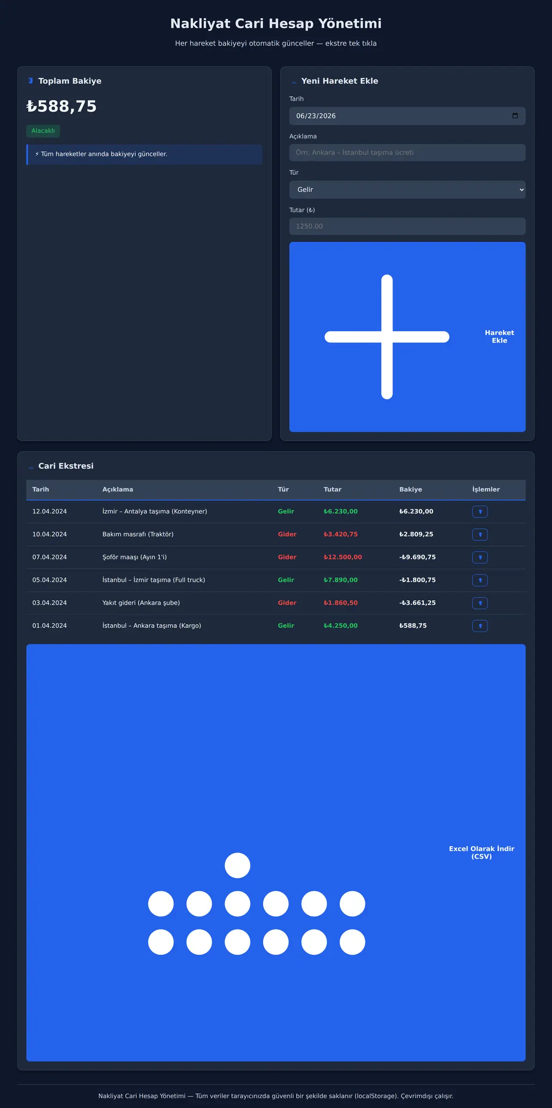Image resolution: width=552 pixels, height=1108 pixels.
Task: Click the total balance ₺588,75 in Toplam Bakiye
Action: [x=62, y=106]
